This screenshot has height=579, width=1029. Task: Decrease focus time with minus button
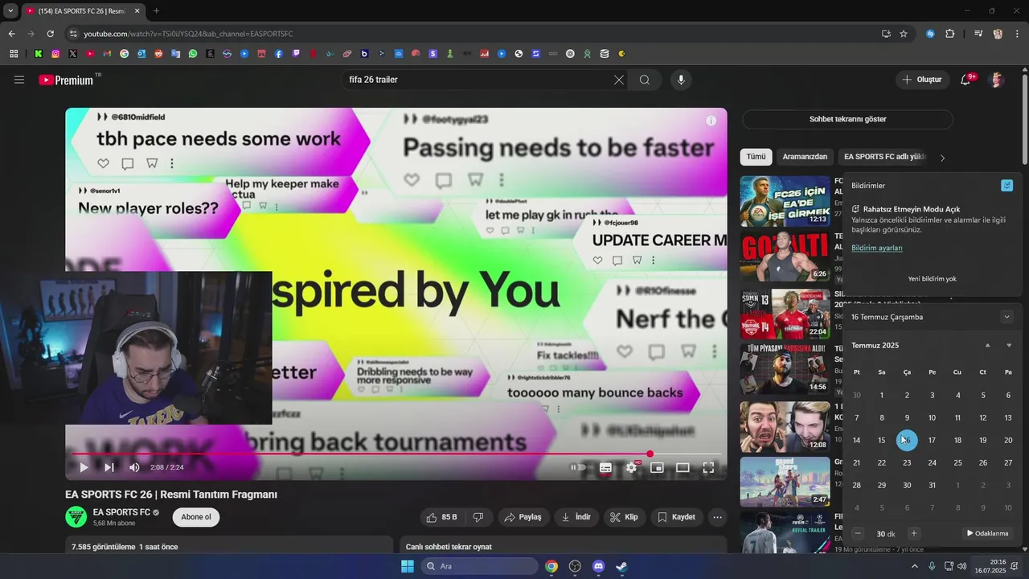pos(858,533)
